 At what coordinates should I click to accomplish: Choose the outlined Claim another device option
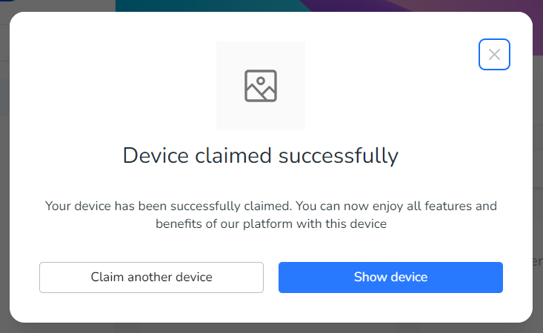[151, 277]
